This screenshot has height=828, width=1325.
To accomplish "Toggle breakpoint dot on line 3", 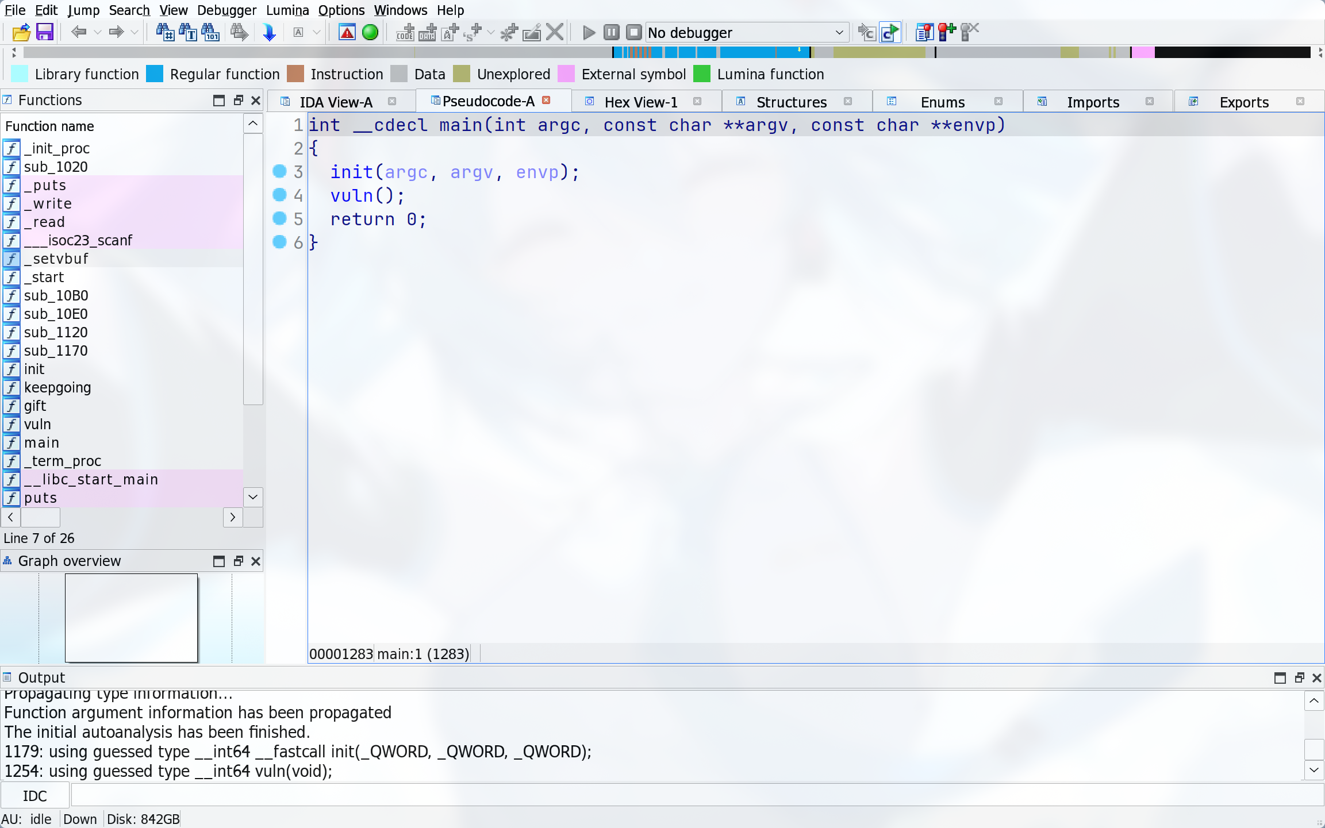I will [279, 171].
